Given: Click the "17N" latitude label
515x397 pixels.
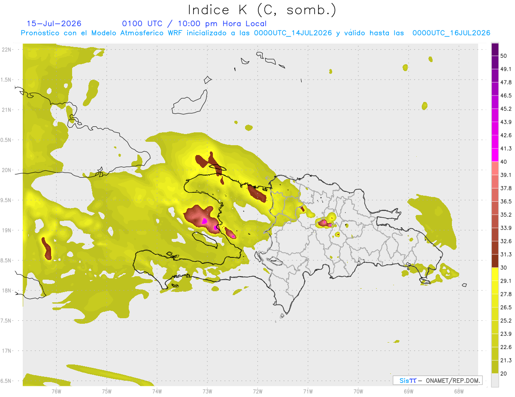Looking at the screenshot, I should tap(7, 351).
